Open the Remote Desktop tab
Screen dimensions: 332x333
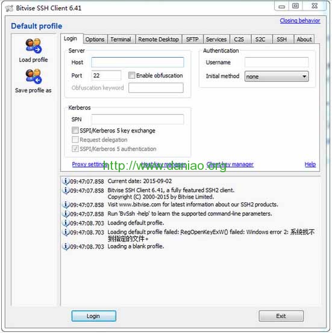pyautogui.click(x=158, y=40)
